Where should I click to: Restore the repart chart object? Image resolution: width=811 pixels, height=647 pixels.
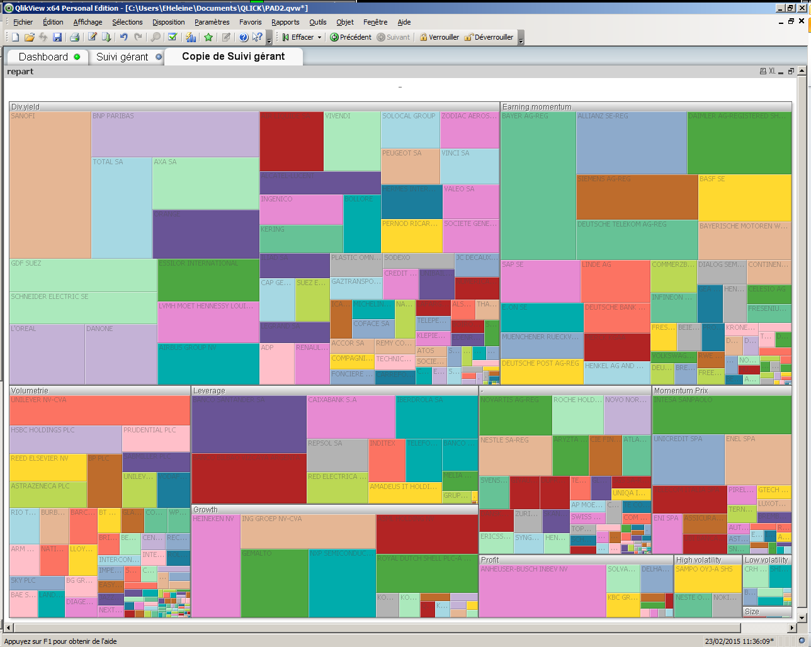[x=790, y=72]
